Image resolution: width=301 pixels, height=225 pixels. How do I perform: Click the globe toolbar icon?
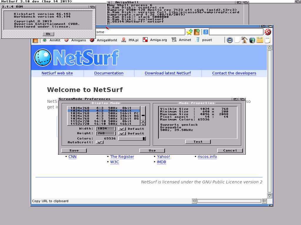[252, 40]
